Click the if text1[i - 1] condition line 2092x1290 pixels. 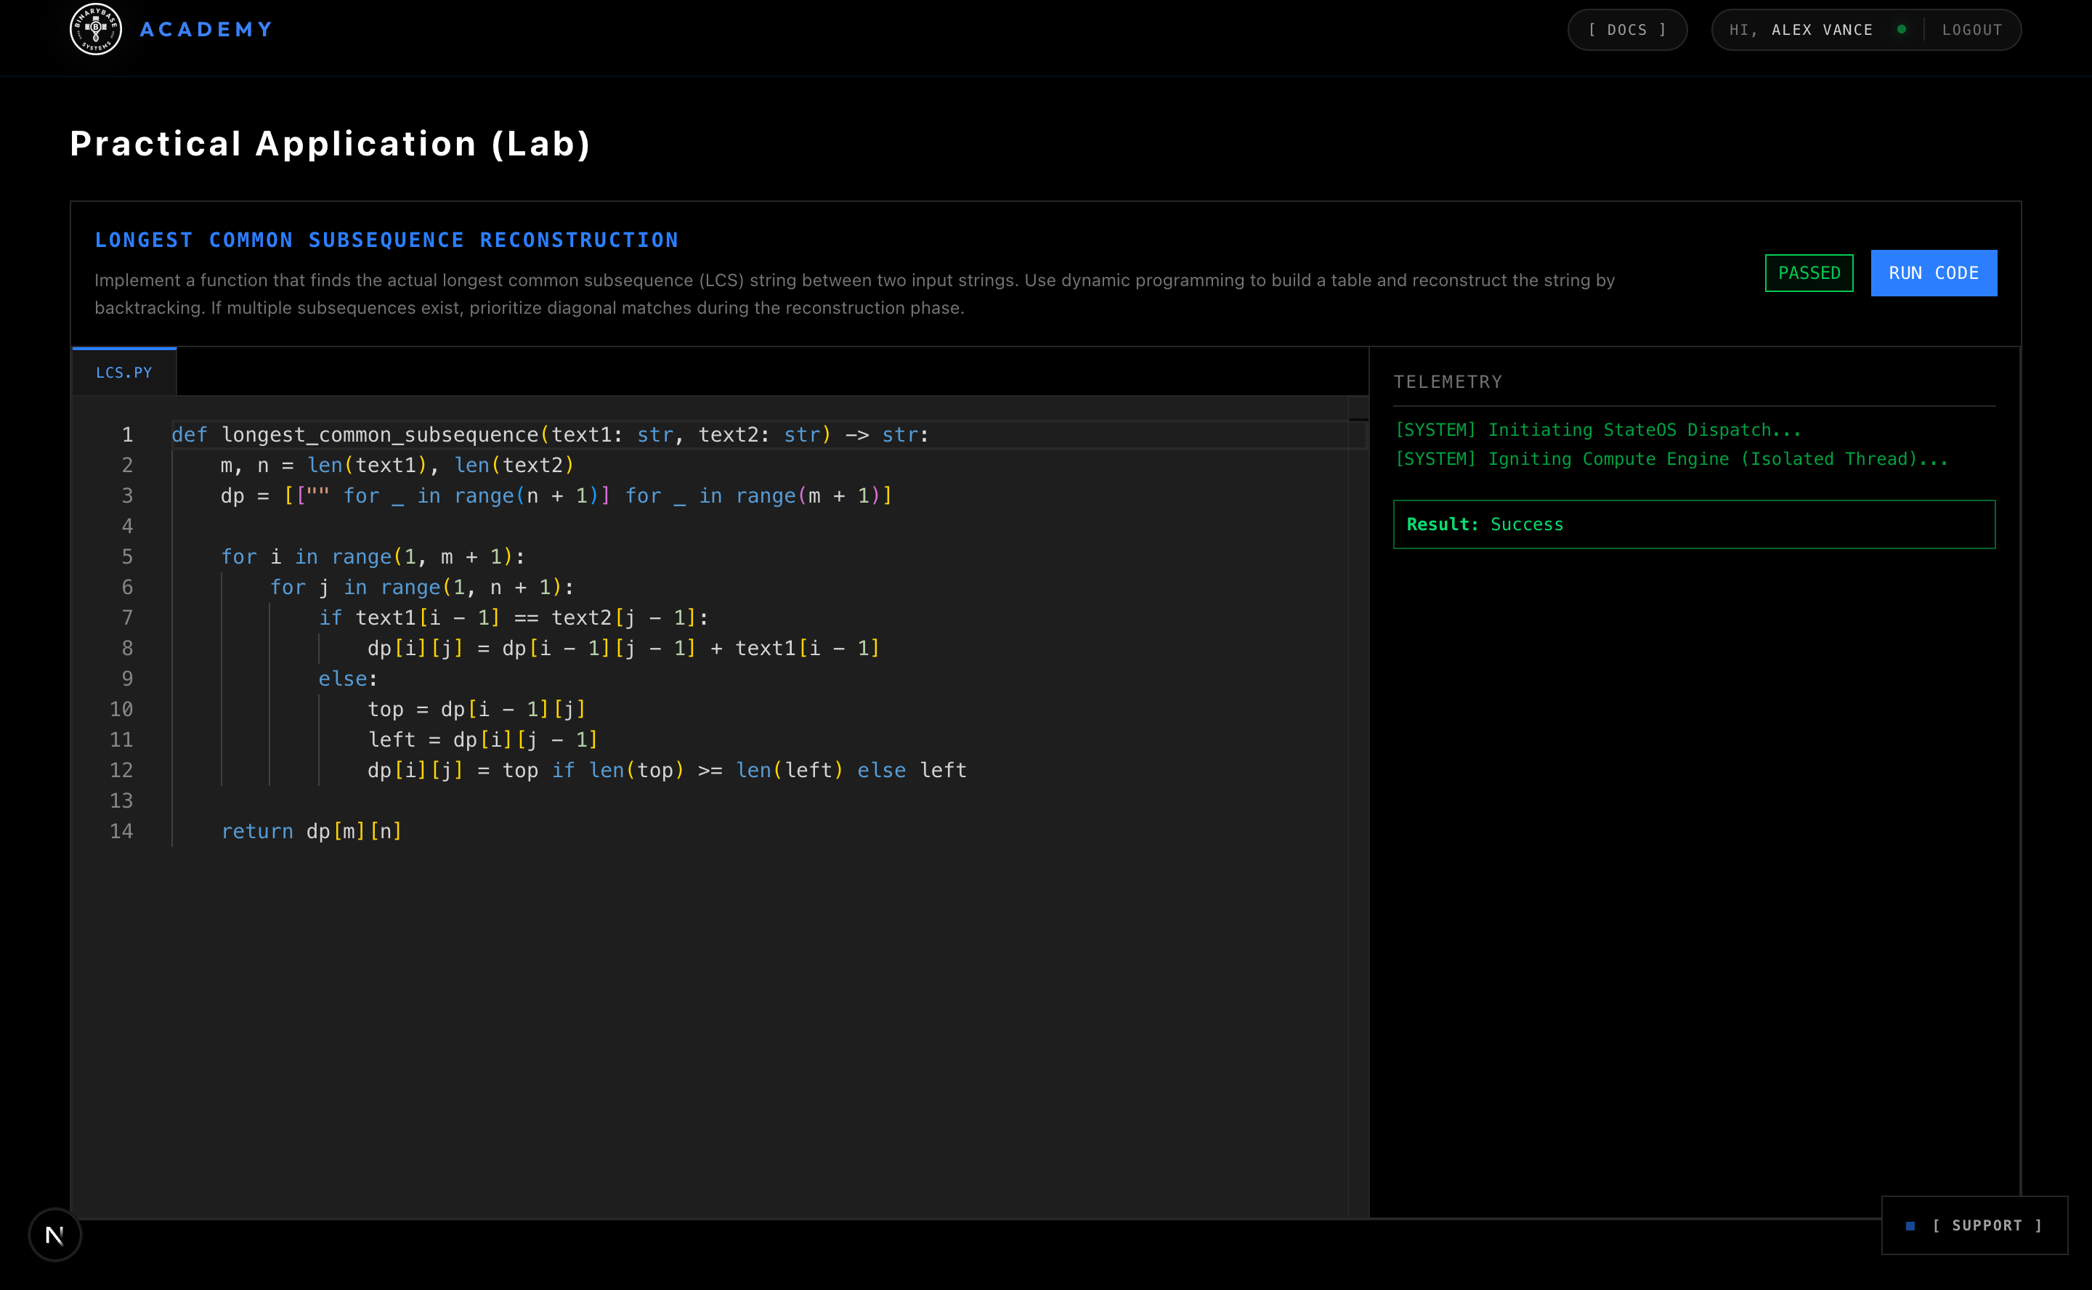point(513,617)
